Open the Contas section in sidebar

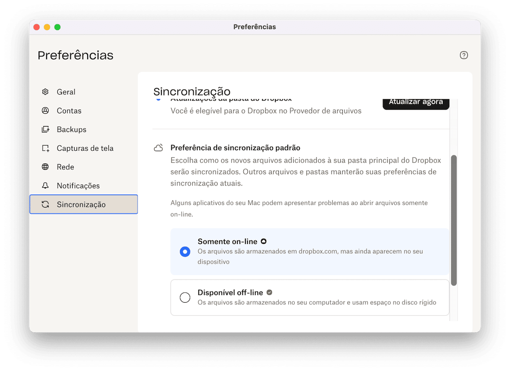pos(69,111)
